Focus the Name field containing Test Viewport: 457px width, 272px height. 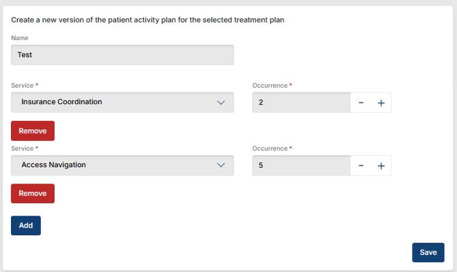click(123, 55)
